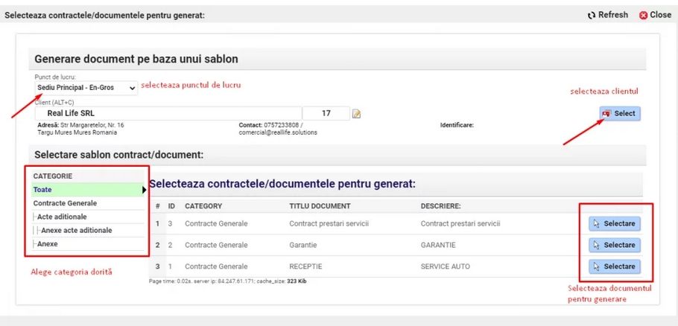Click Selectare for the RECEPTIE document

click(x=614, y=266)
